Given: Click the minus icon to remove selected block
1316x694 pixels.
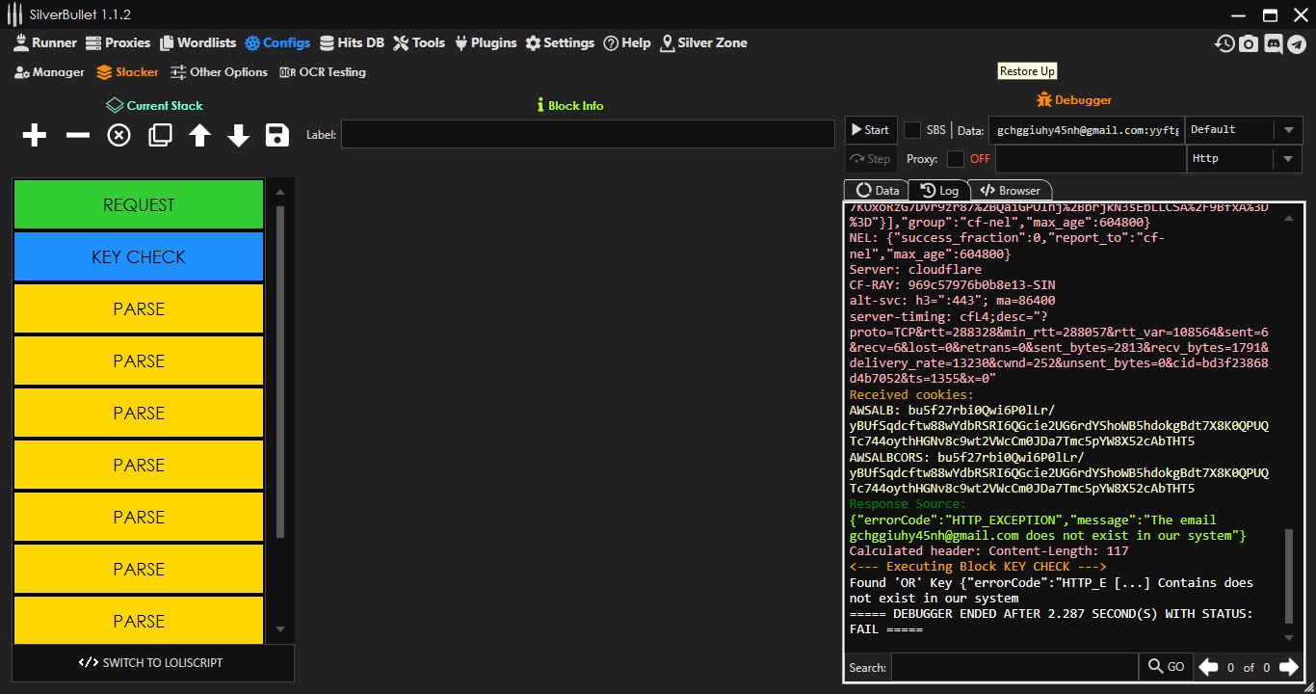Looking at the screenshot, I should [x=77, y=136].
